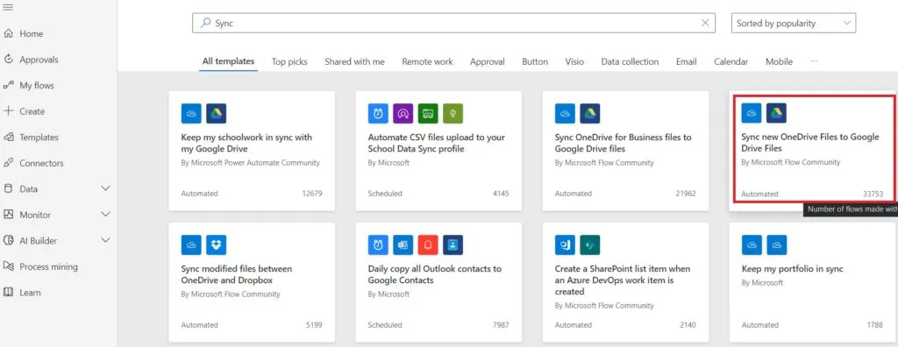
Task: Click the Data cylinder icon
Action: [x=8, y=188]
